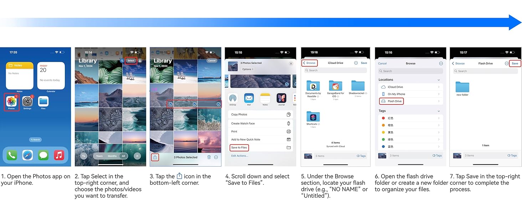Open the new folder in Flash Drive
The image size is (522, 214).
click(x=462, y=88)
